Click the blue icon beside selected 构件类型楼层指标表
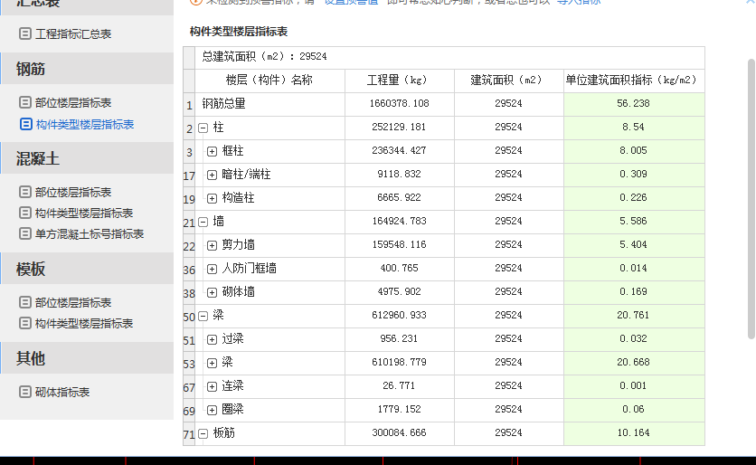This screenshot has height=465, width=756. tap(25, 124)
